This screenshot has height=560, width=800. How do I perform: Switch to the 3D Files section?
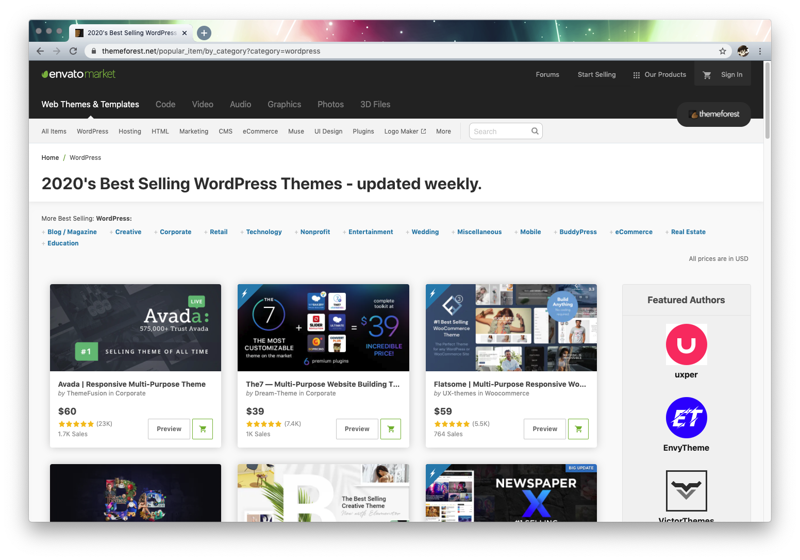pos(375,104)
